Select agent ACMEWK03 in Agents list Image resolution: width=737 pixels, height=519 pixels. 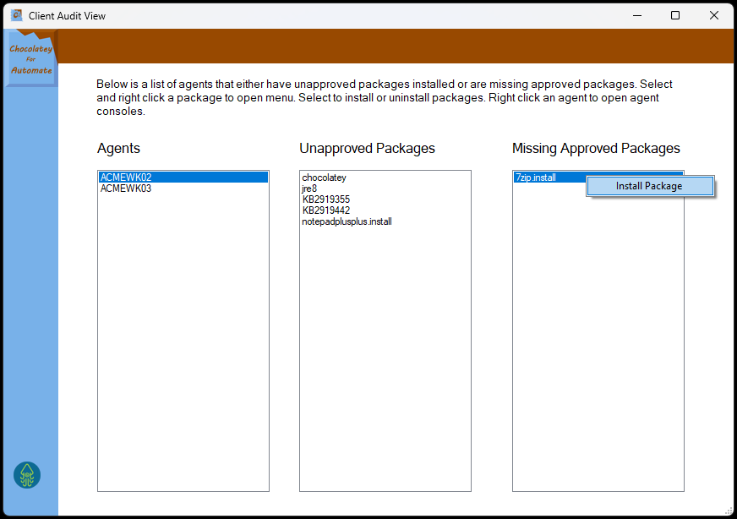coord(126,188)
